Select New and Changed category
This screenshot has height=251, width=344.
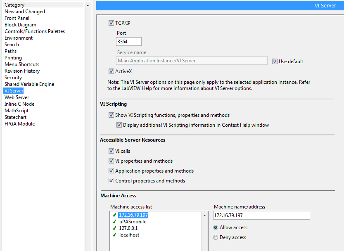[x=25, y=12]
